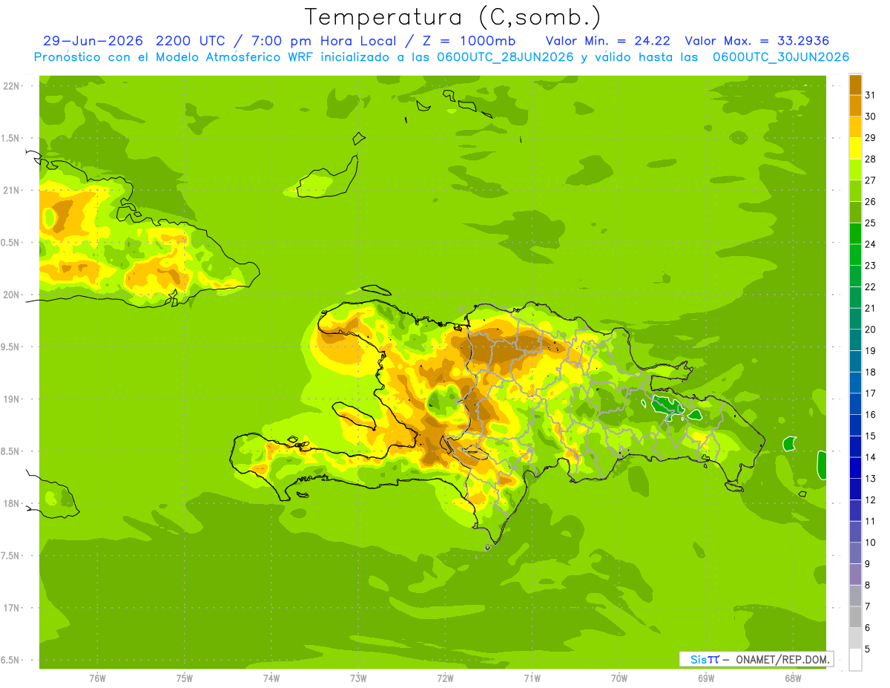Select the brown color bar segment above 31
890x688 pixels.
[x=855, y=85]
